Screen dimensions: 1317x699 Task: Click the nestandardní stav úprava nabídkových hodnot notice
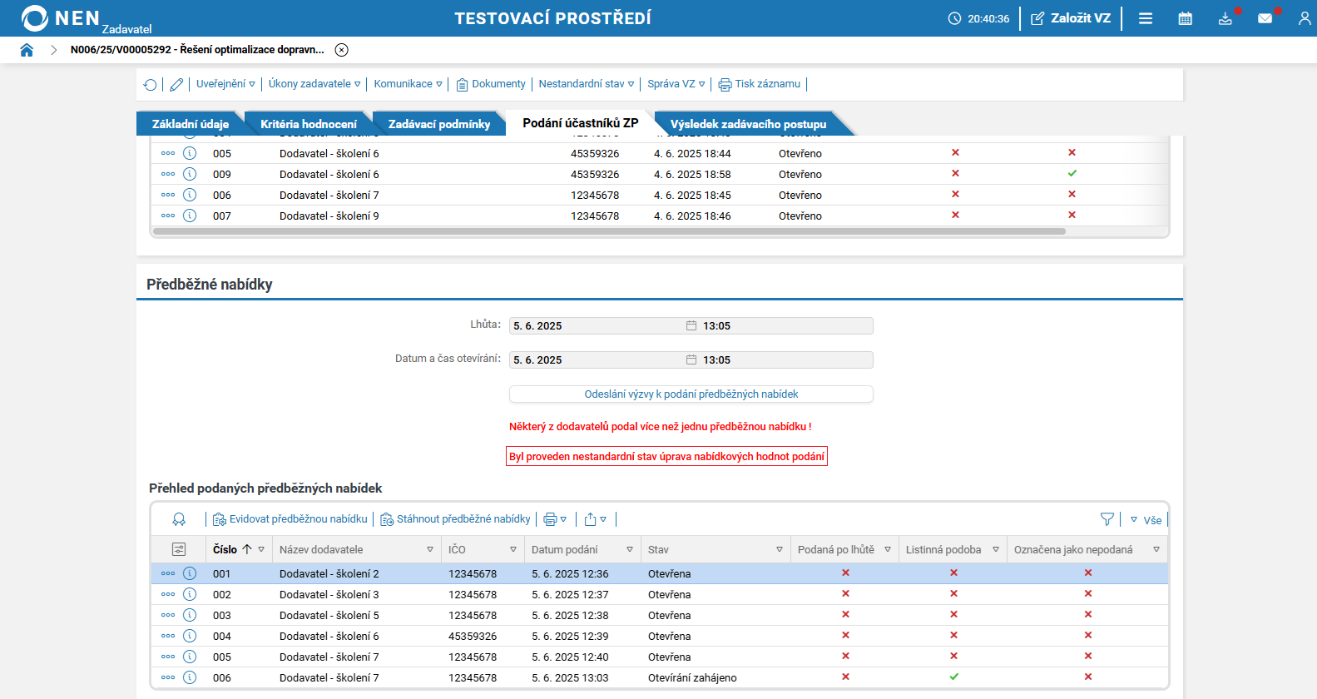pyautogui.click(x=666, y=457)
